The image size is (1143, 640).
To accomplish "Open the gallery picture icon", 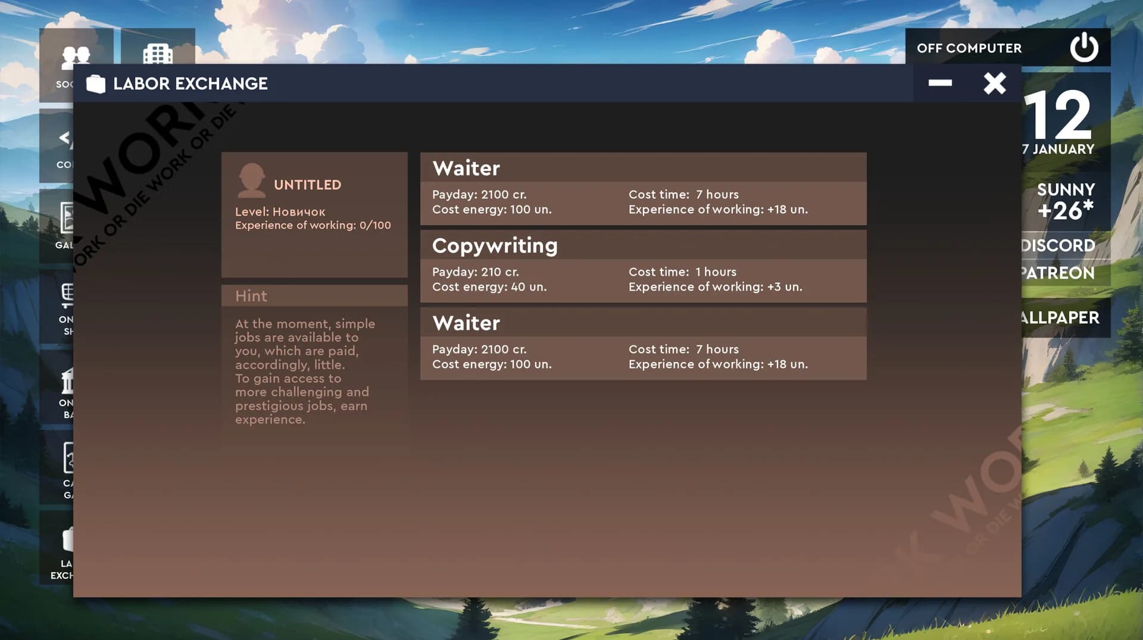I will click(67, 217).
